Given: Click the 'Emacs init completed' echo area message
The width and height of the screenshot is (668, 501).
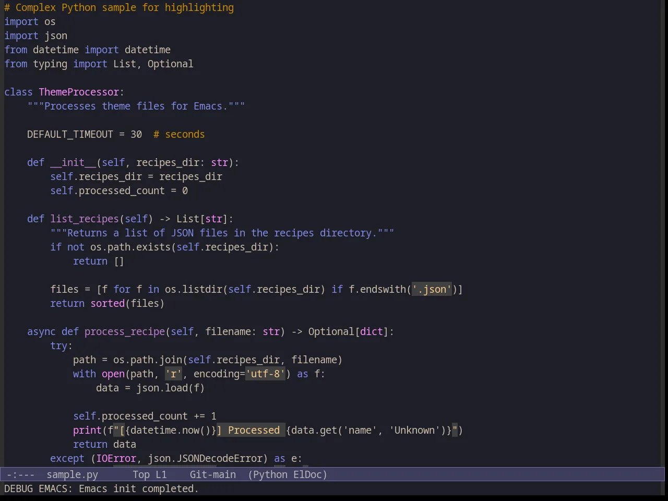Looking at the screenshot, I should coord(101,488).
